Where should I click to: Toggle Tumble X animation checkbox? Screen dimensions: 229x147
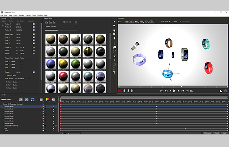pos(34,48)
